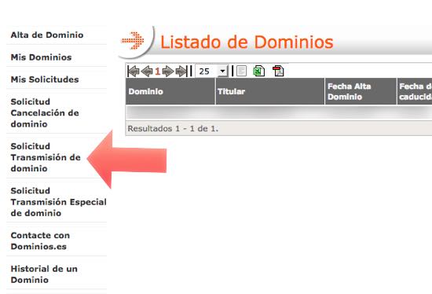The image size is (432, 294).
Task: Open Alta de Dominio menu item
Action: click(x=47, y=35)
